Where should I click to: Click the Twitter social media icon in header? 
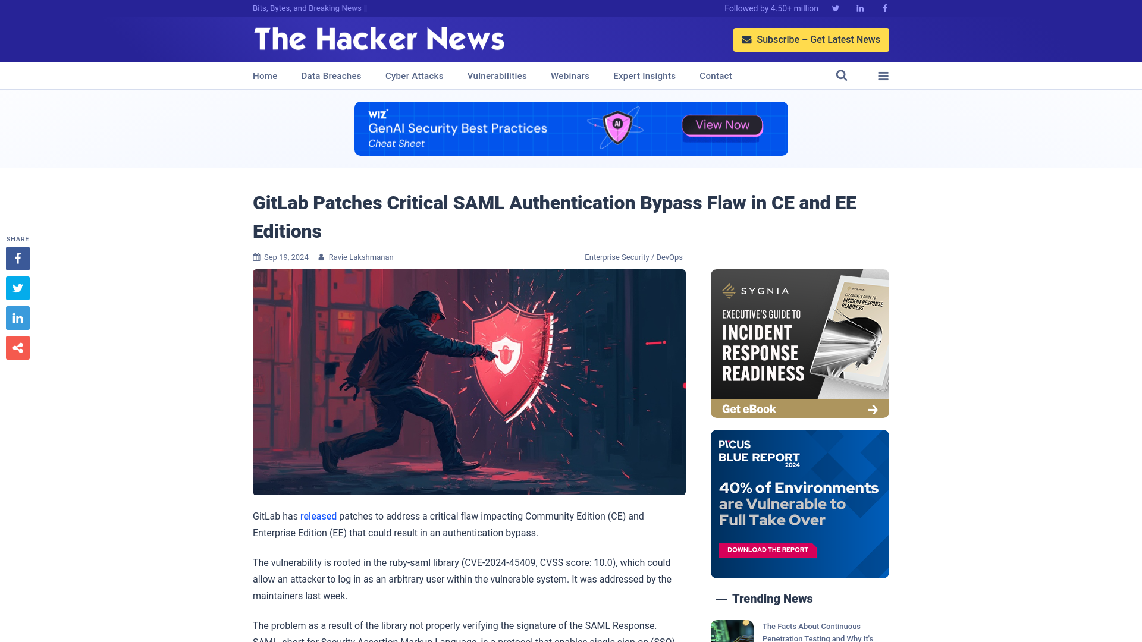835,8
